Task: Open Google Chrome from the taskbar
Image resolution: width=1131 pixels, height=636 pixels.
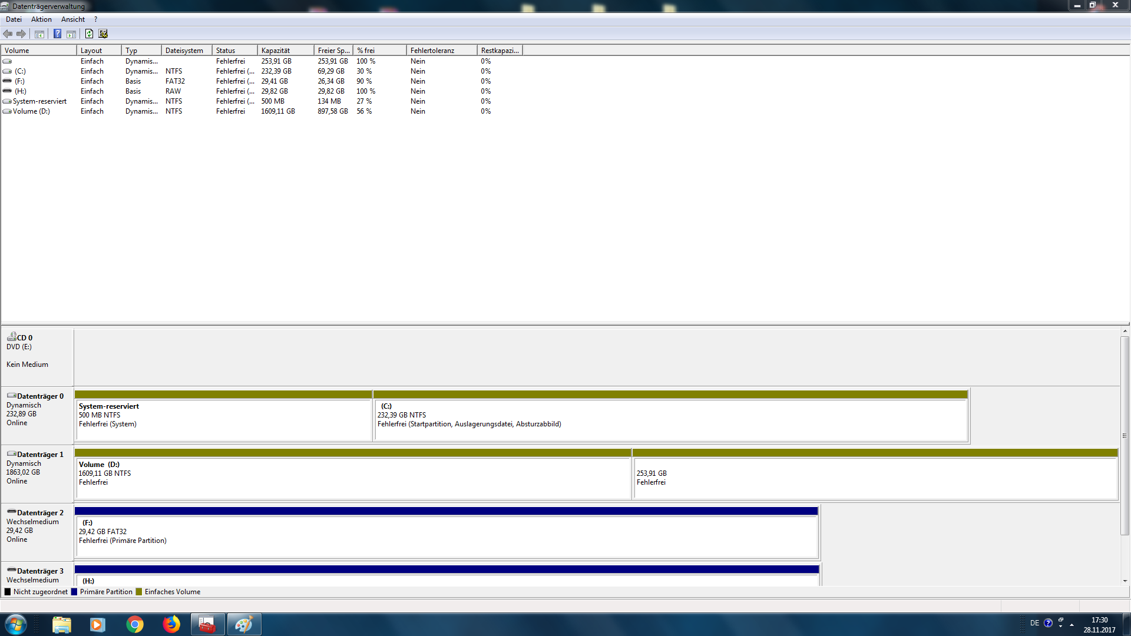Action: [x=135, y=624]
